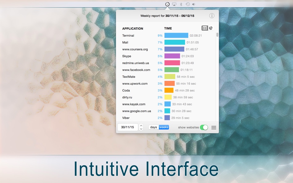
Task: Click the 29 min 5 sec value
Action: [180, 118]
